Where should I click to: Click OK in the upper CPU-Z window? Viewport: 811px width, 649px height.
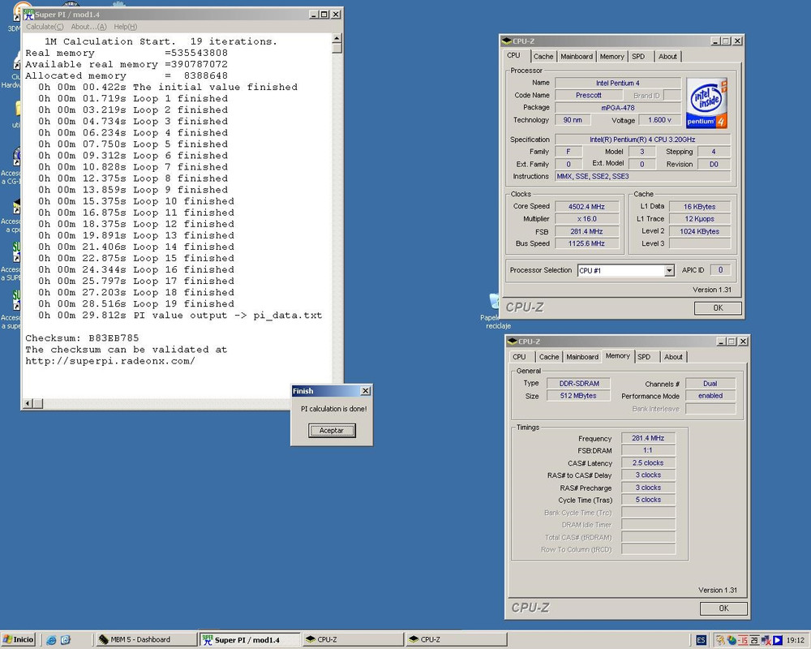click(718, 308)
